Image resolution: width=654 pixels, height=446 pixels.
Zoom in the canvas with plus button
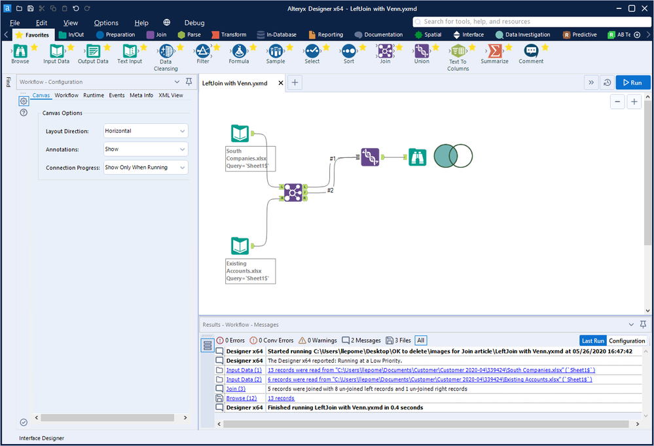point(634,102)
